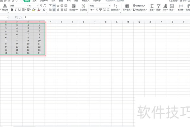Click the Filter funnel icon

click(159, 6)
